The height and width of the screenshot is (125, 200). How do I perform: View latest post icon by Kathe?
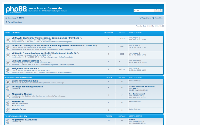[x=138, y=68]
